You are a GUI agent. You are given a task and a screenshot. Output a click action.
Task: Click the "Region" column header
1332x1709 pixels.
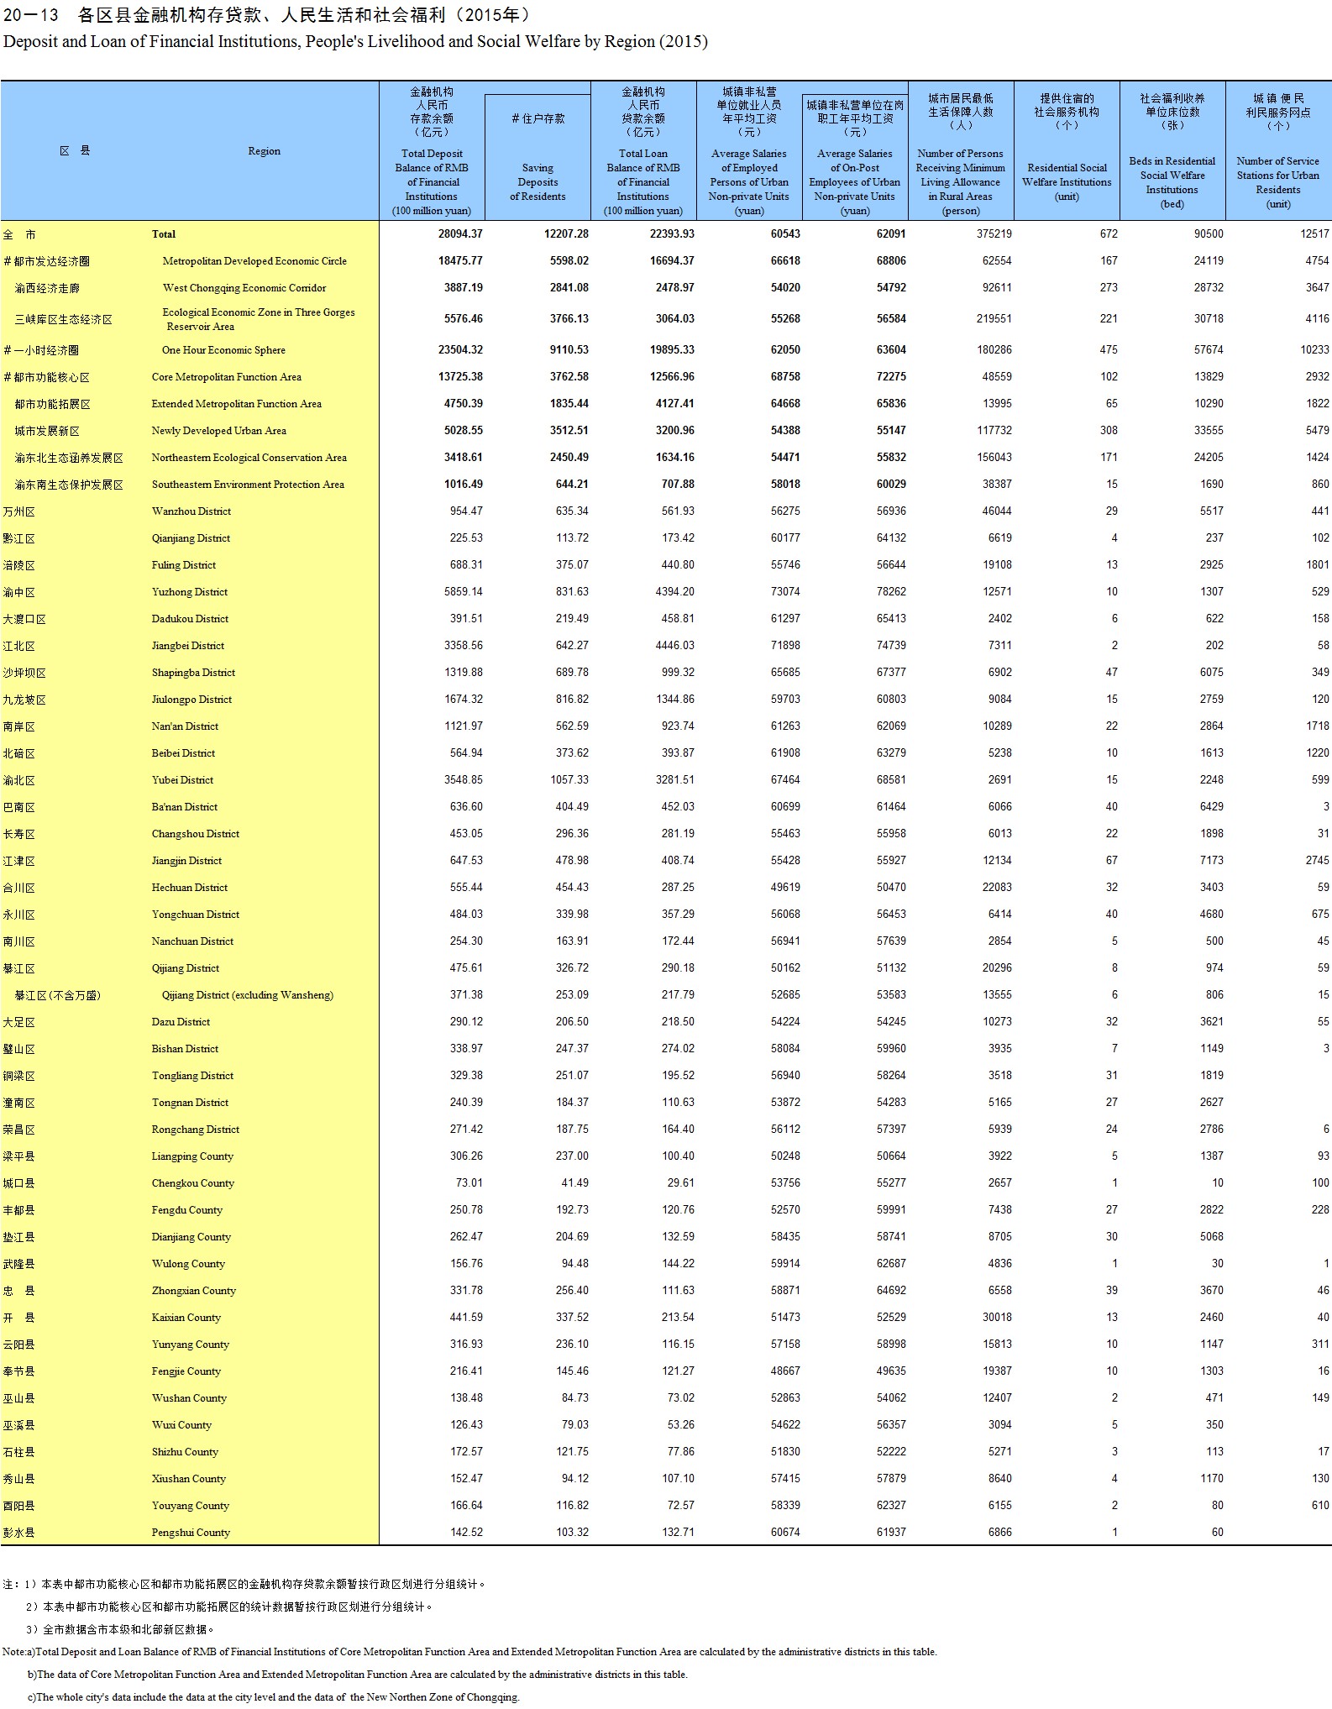(x=264, y=151)
